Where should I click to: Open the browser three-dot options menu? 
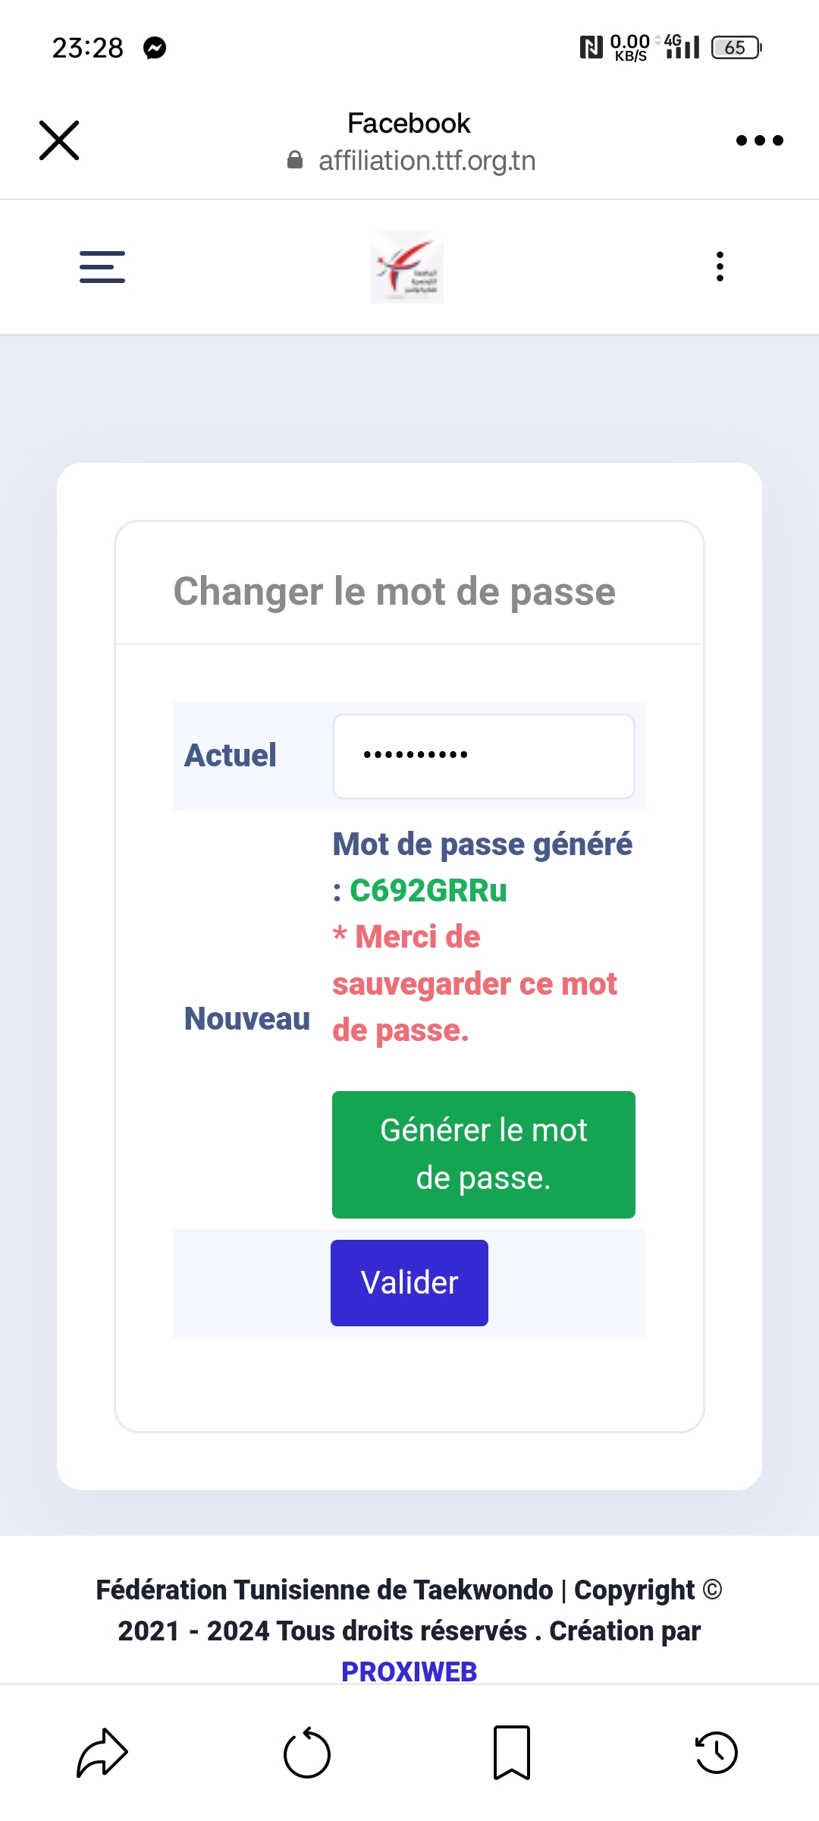(x=759, y=140)
